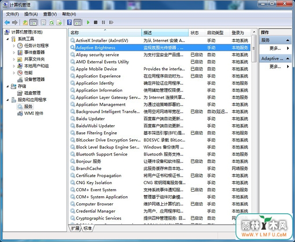Click the Forward arrow toolbar icon
The height and width of the screenshot is (242, 295).
click(x=15, y=22)
